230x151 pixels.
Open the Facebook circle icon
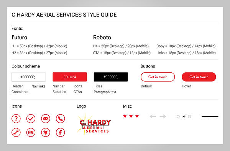click(x=60, y=132)
